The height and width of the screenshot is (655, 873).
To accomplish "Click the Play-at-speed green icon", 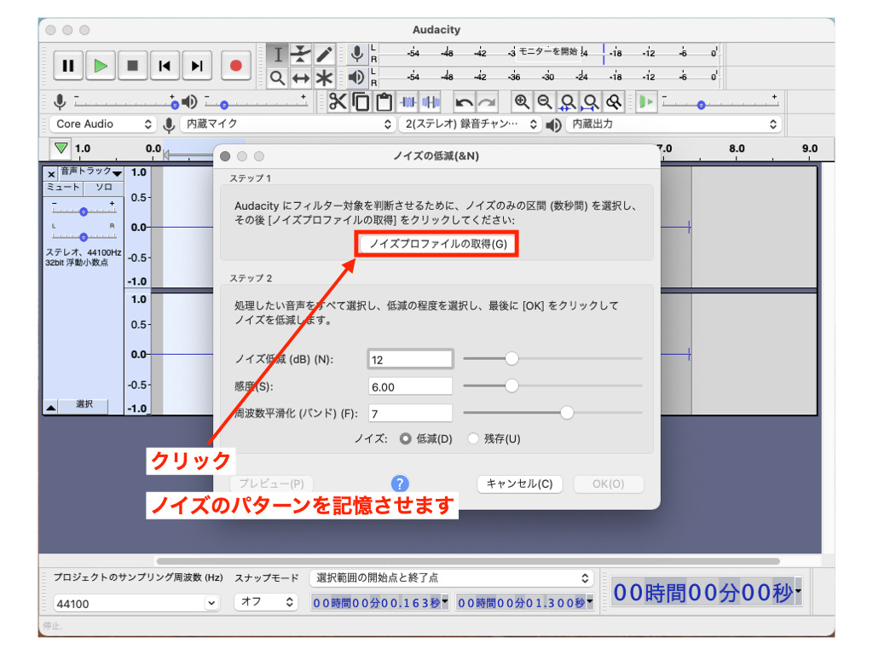I will (646, 102).
